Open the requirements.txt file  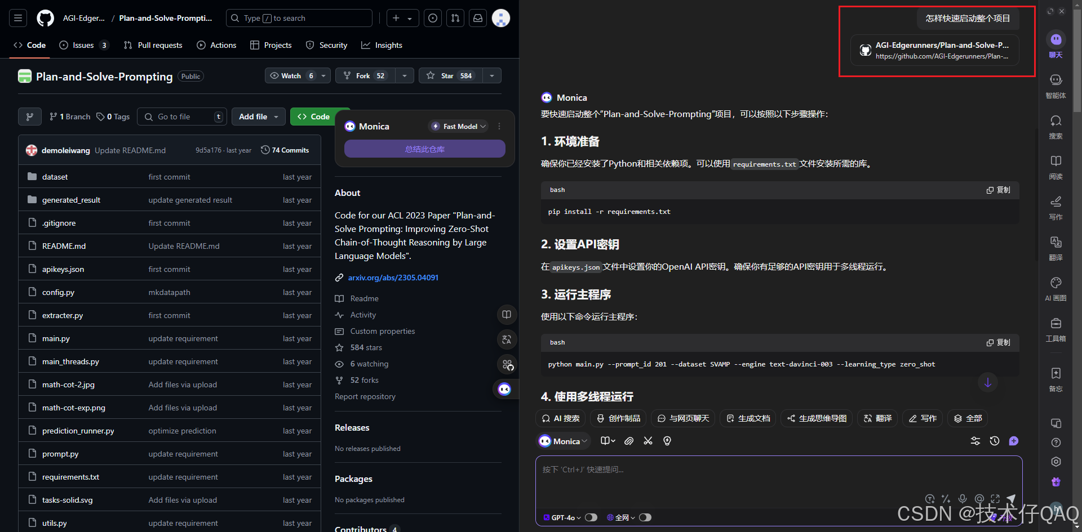70,477
